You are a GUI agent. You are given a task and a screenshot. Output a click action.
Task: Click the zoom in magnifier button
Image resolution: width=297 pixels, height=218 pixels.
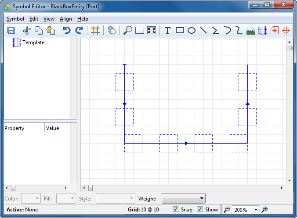pos(264,210)
